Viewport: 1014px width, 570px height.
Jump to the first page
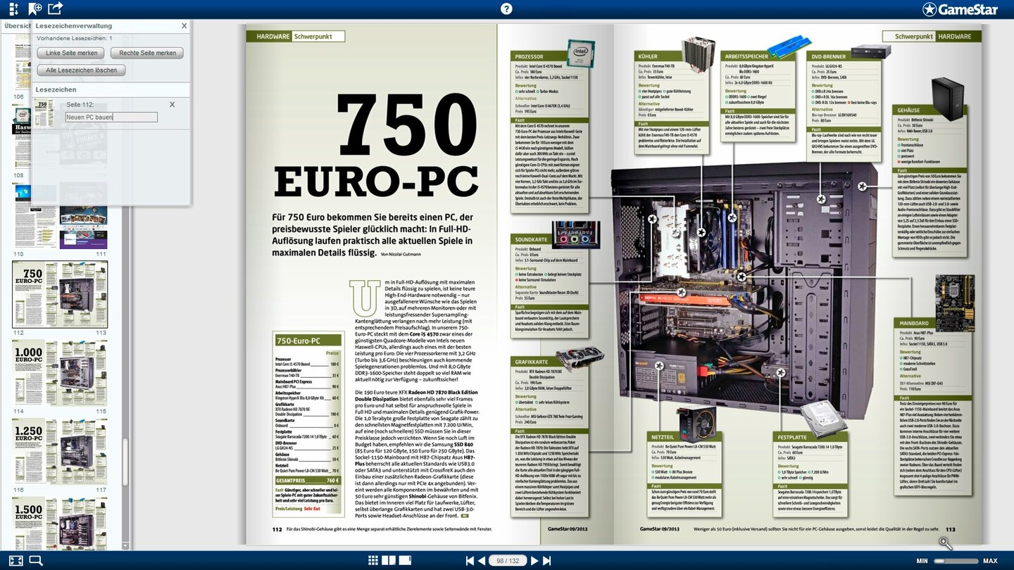point(470,561)
